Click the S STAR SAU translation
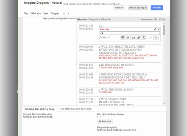This screenshot has height=136, width=187. tap(105, 92)
